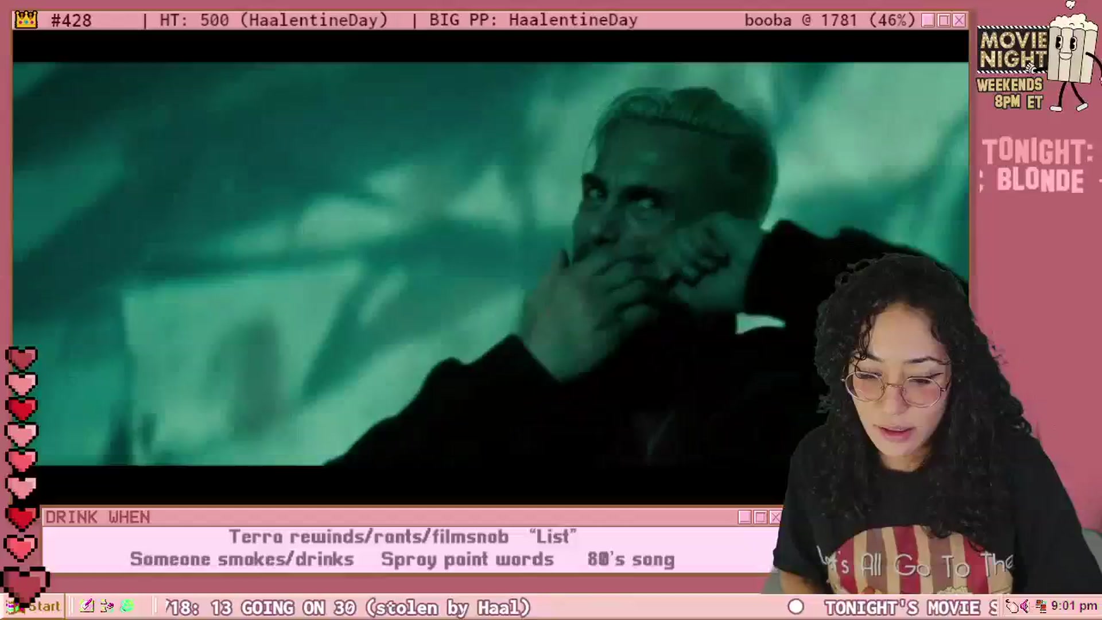The height and width of the screenshot is (620, 1102).
Task: Click the white circle before TONIGHT'S MOVIE
Action: click(796, 607)
